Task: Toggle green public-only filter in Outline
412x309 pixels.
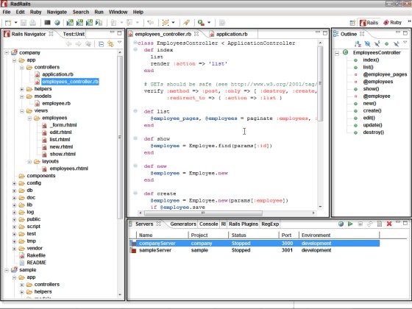Action: pos(386,44)
